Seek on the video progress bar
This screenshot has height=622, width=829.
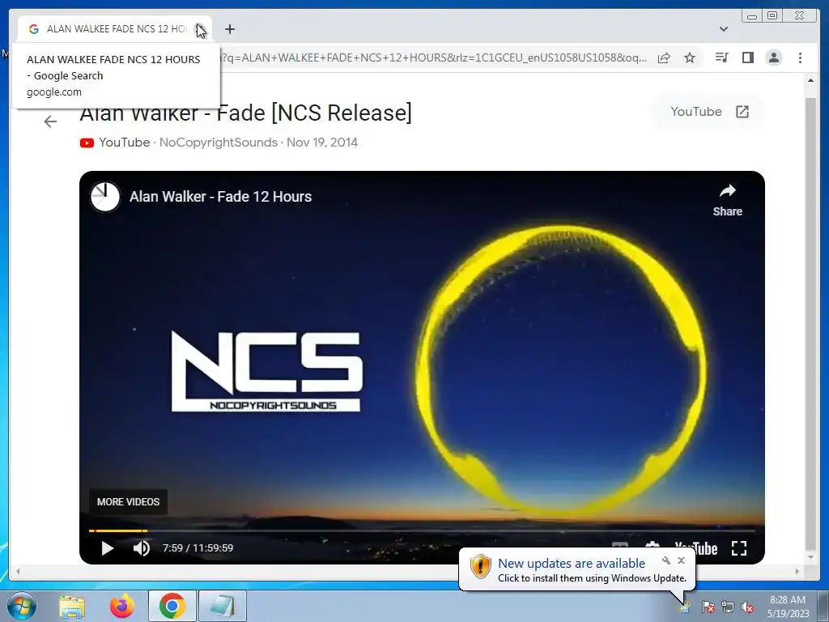click(421, 530)
